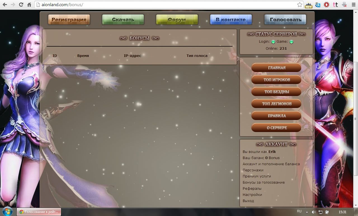Click the Game server status green indicator
This screenshot has width=358, height=216.
(291, 42)
